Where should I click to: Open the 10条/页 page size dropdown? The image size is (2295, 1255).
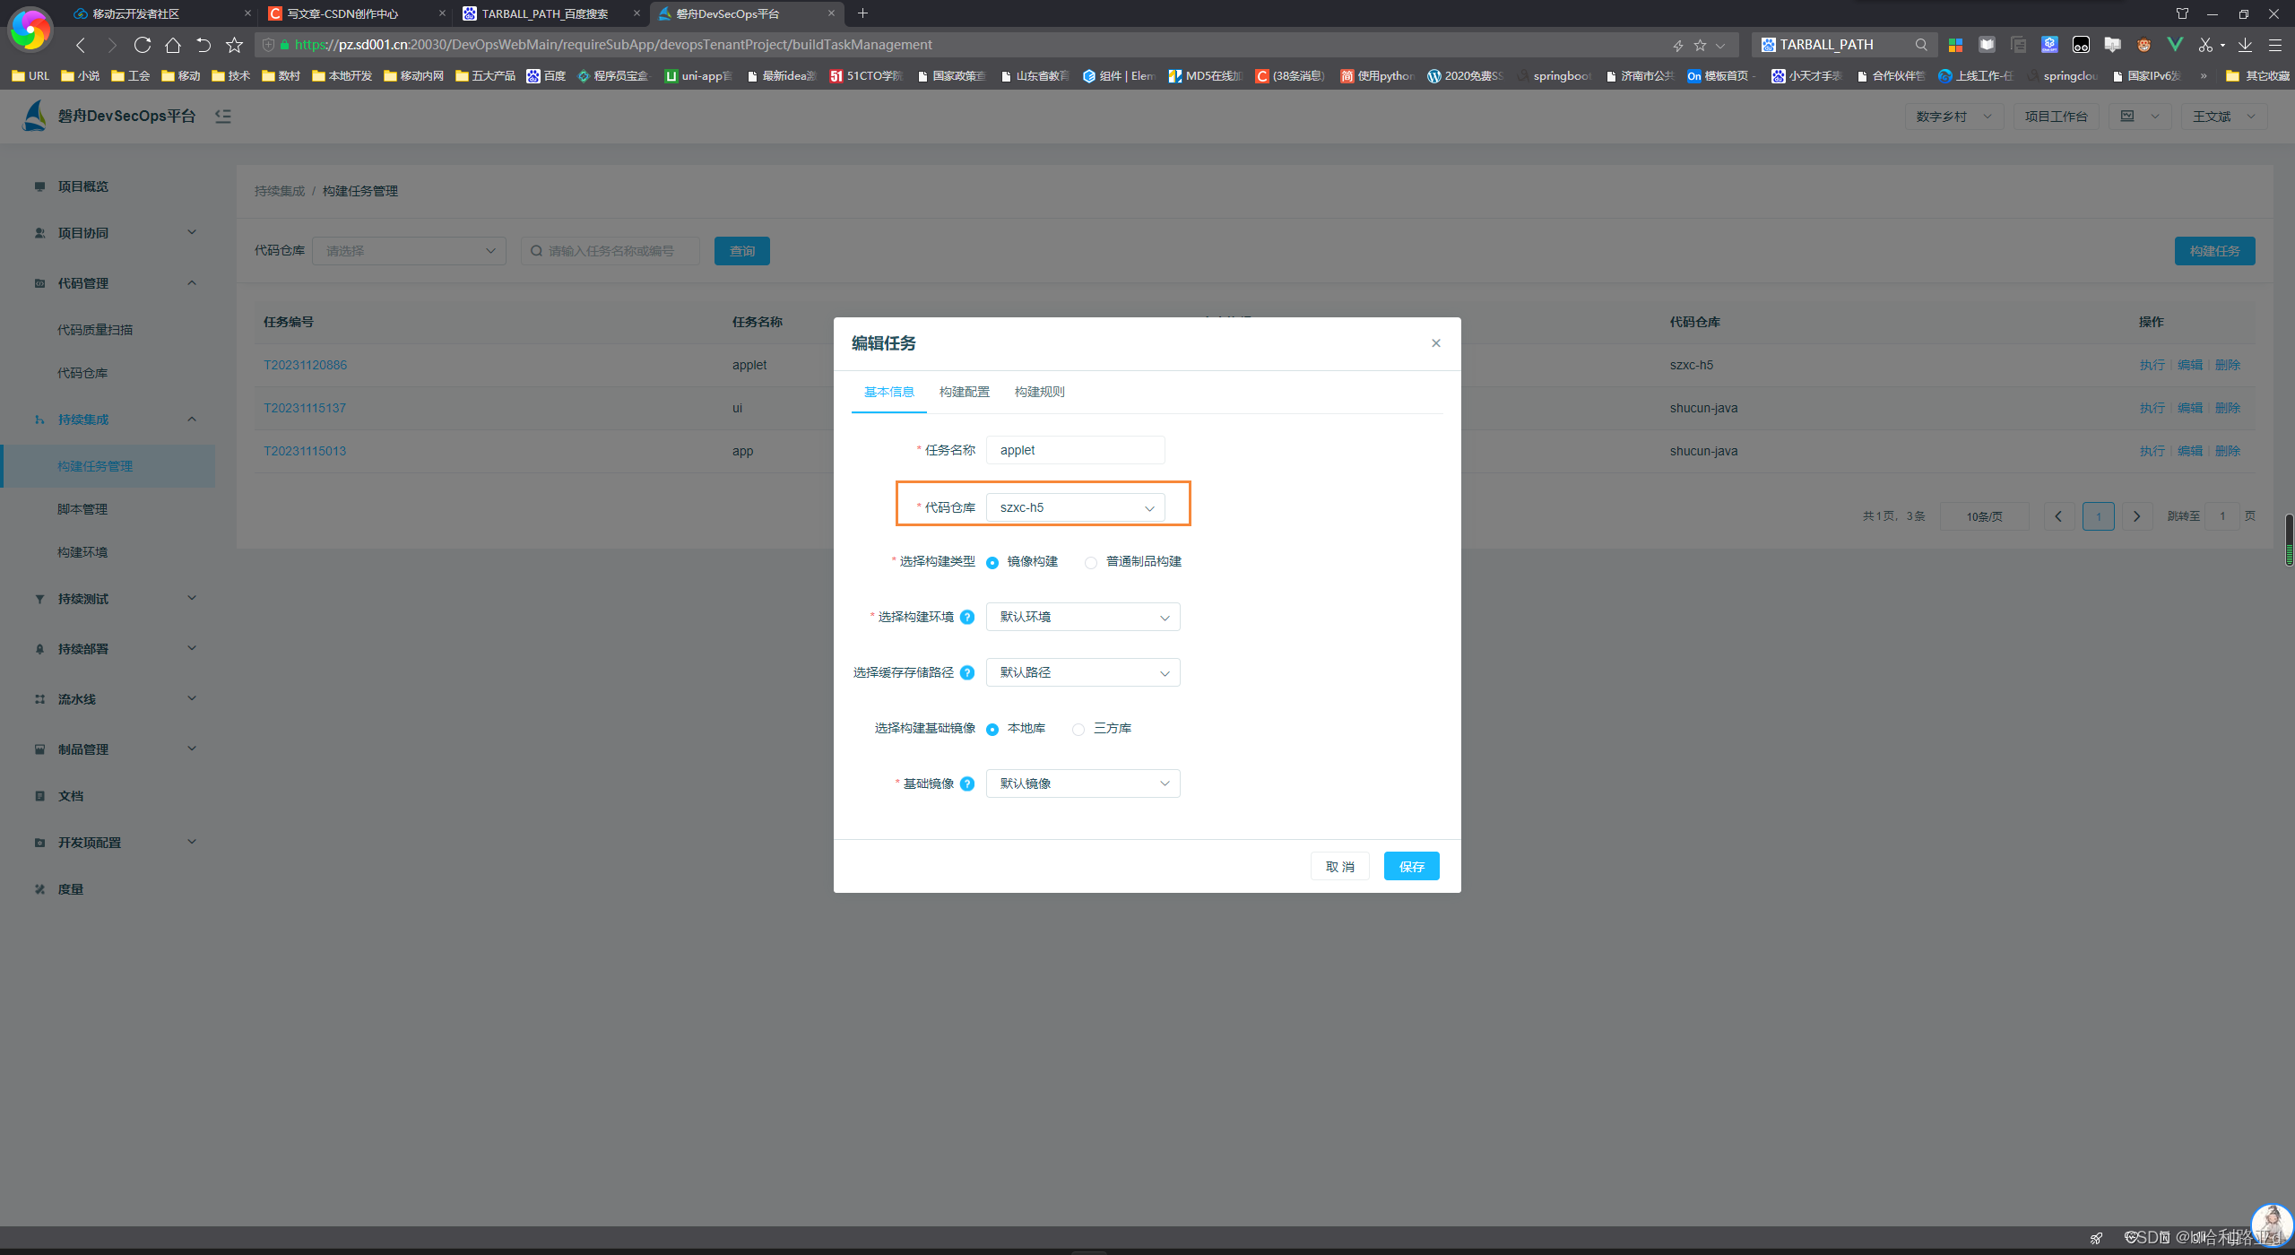pyautogui.click(x=1985, y=516)
